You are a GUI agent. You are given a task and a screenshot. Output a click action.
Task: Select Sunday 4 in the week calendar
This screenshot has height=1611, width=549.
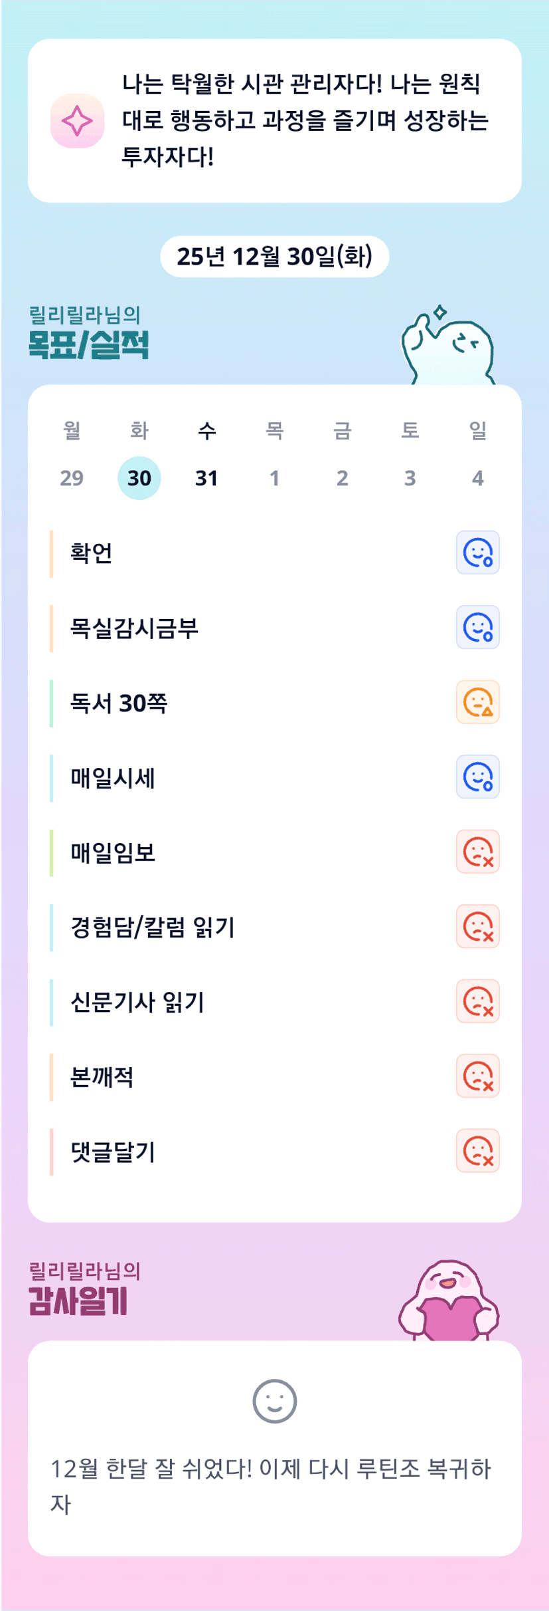coord(477,477)
